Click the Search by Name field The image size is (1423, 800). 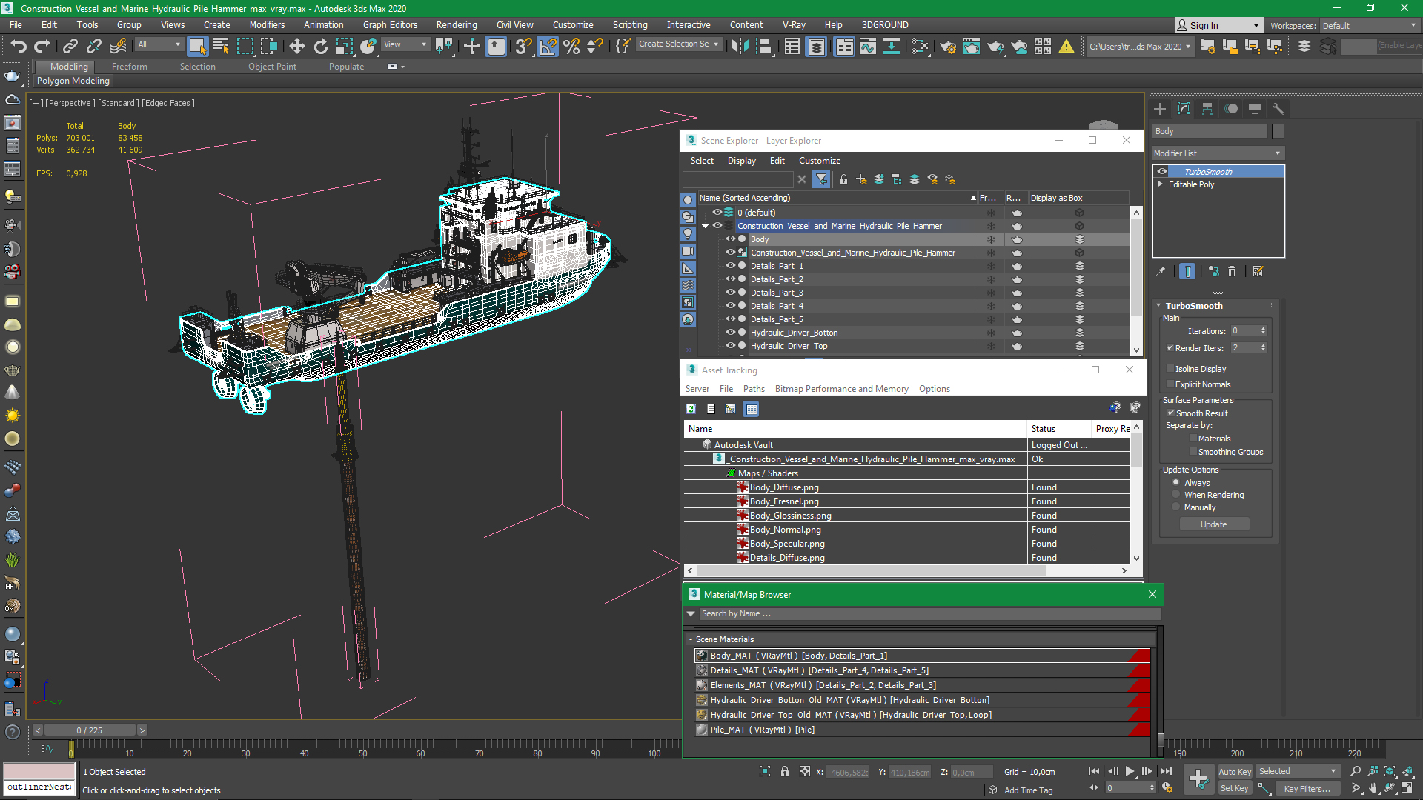click(929, 613)
